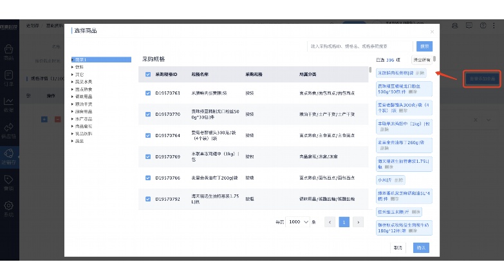Click the blue plus row button in background
Screen dimensions: 504x280
44,120
